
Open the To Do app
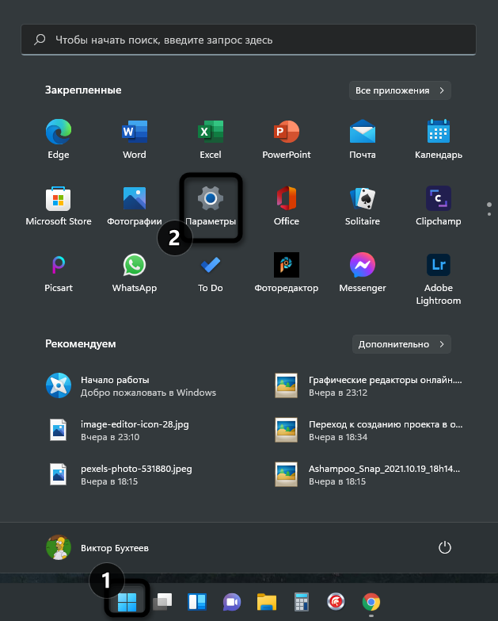(211, 273)
